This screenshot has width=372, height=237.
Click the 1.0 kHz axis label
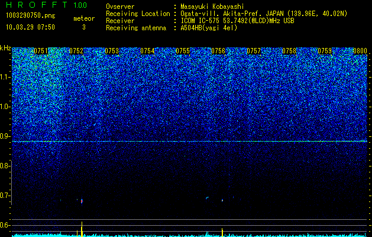(x=5, y=107)
